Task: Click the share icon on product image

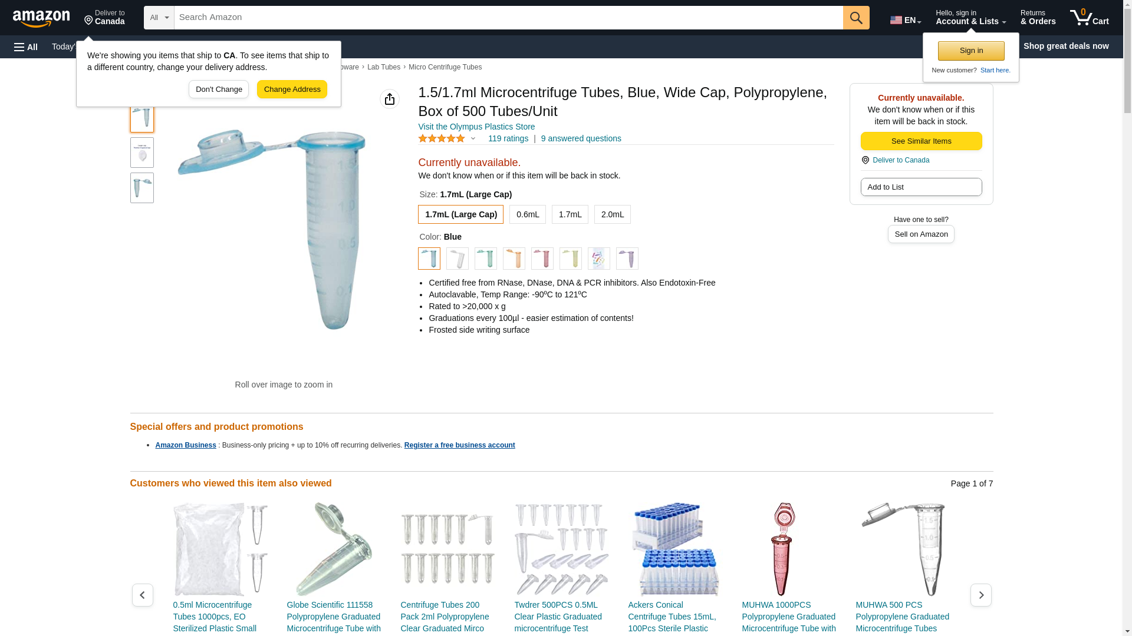Action: pyautogui.click(x=390, y=99)
